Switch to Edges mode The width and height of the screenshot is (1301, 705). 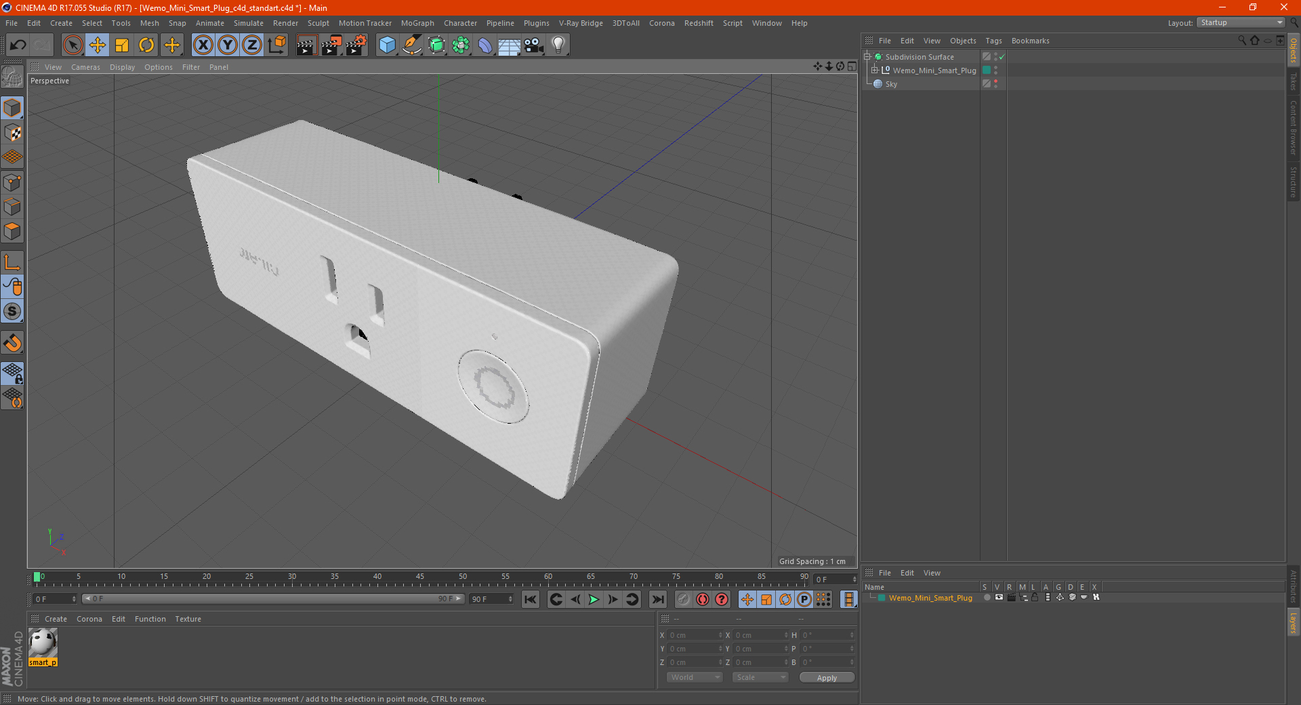[x=12, y=207]
